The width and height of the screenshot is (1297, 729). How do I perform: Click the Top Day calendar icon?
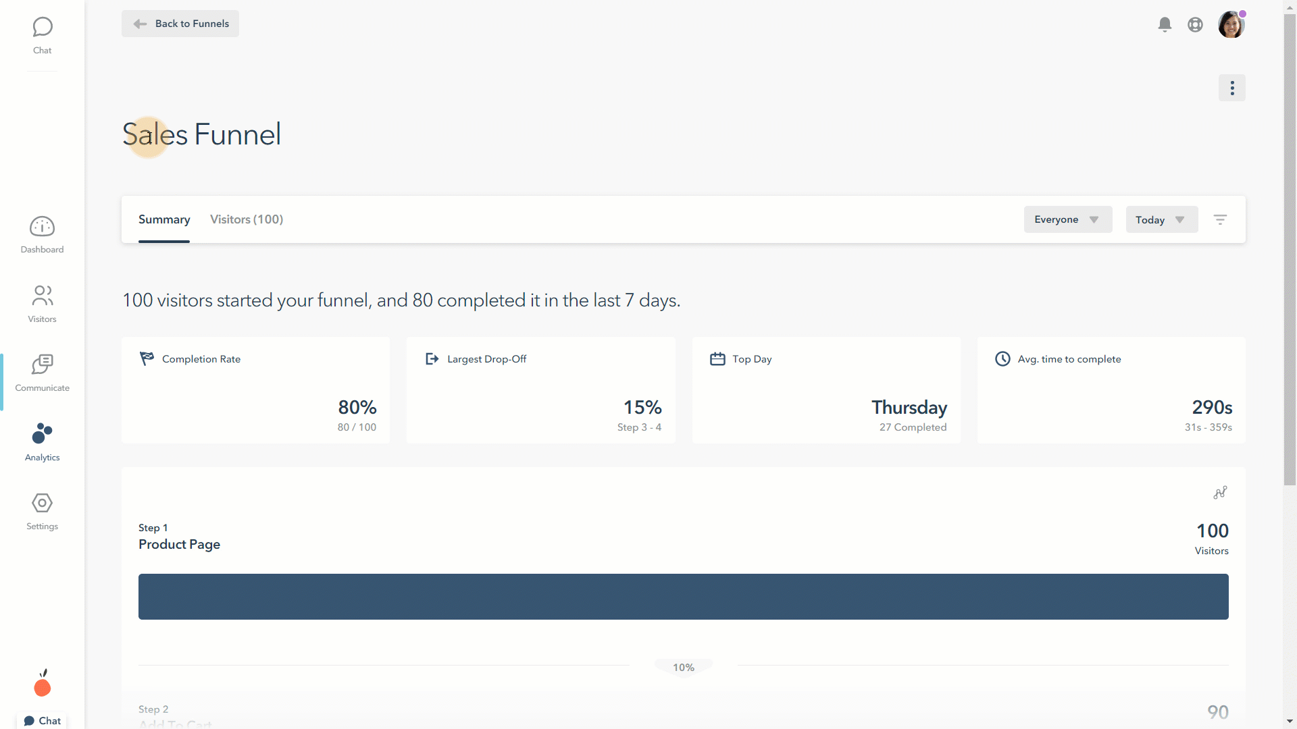pos(717,358)
